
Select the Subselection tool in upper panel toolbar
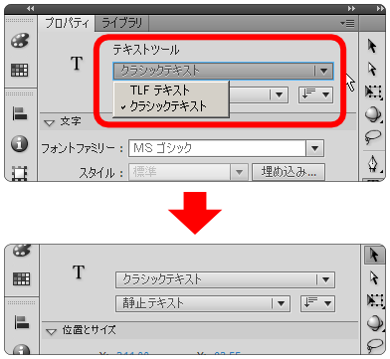pos(372,69)
